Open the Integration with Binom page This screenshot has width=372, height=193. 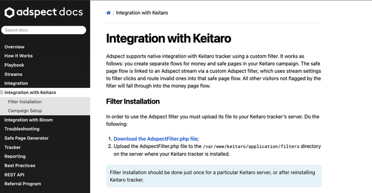(x=28, y=120)
